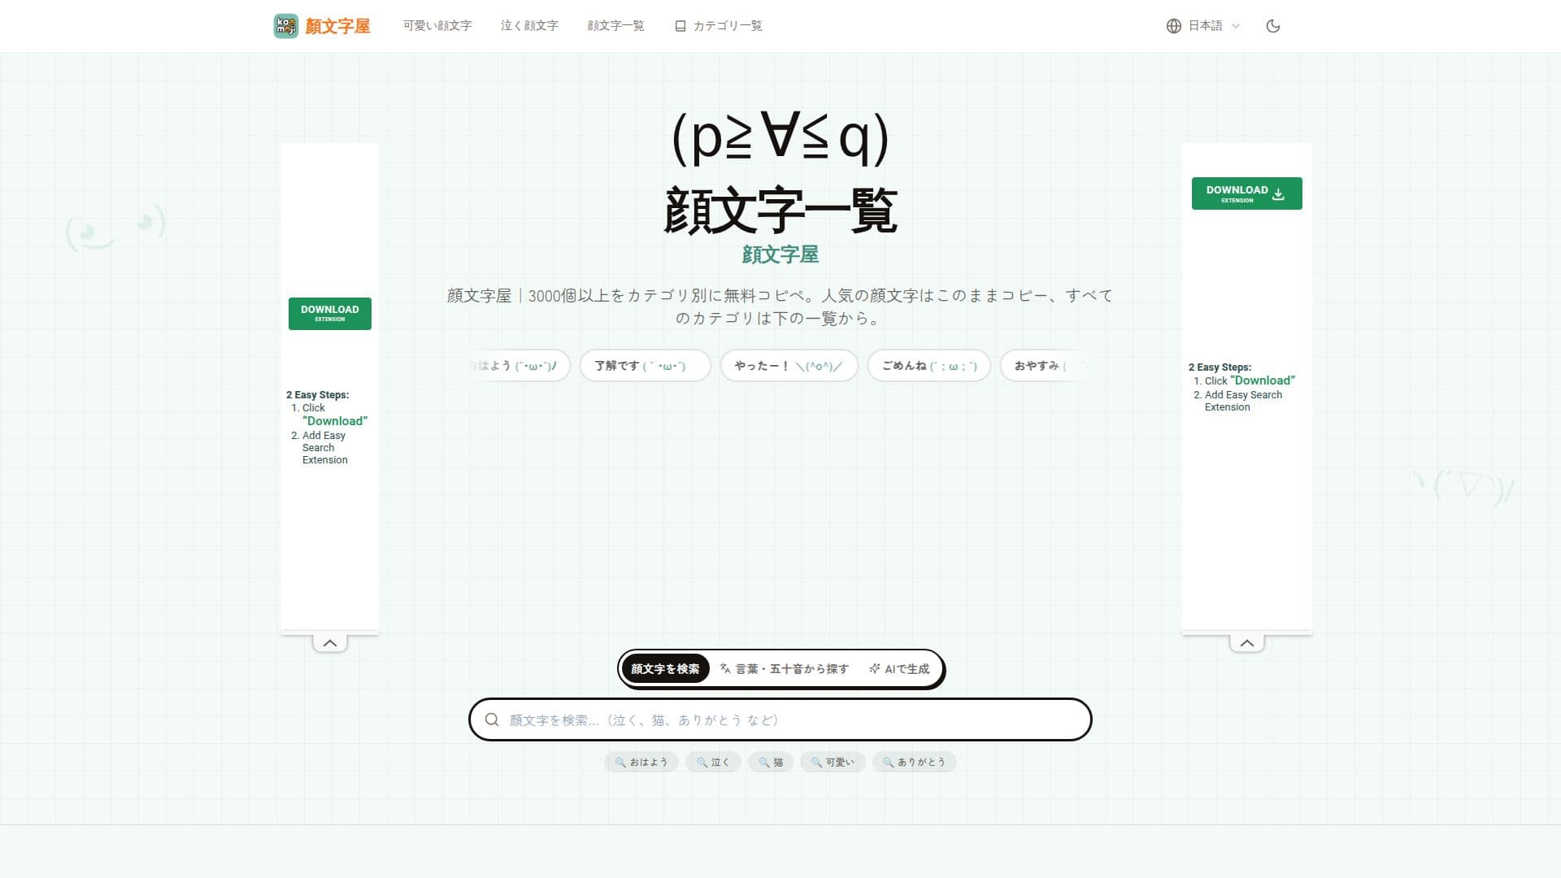Screen dimensions: 1561x878
Task: Click the large 顔文字一覧 page title
Action: (780, 211)
